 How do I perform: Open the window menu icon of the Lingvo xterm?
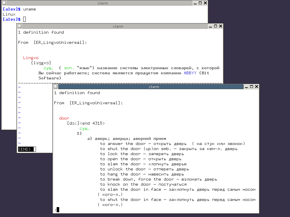pos(20,26)
